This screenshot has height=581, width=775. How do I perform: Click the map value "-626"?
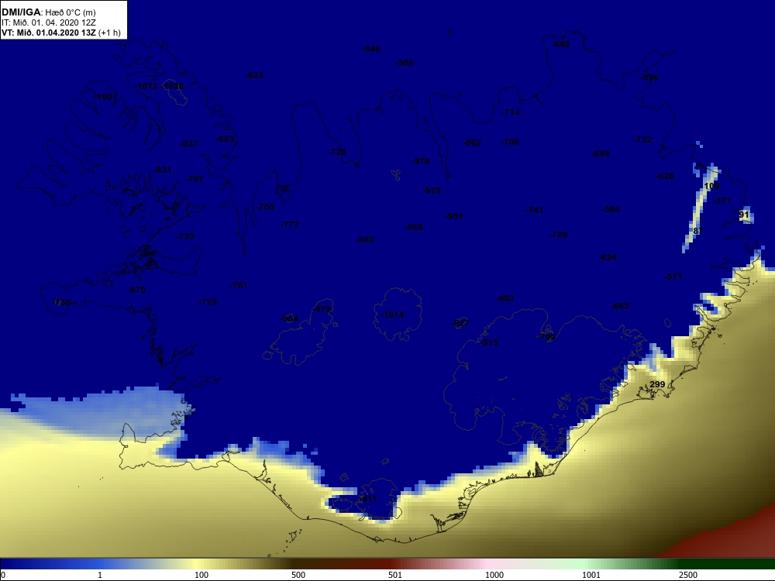pos(665,176)
